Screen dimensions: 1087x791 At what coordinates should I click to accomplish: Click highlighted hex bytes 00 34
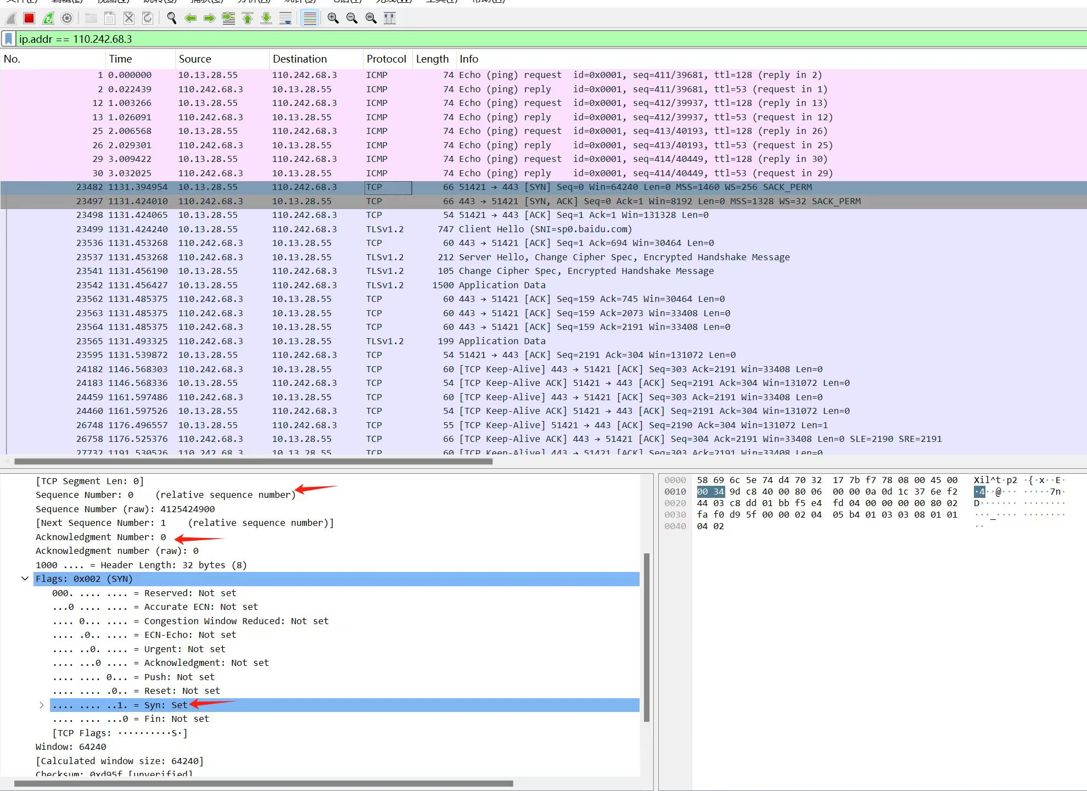click(x=710, y=491)
